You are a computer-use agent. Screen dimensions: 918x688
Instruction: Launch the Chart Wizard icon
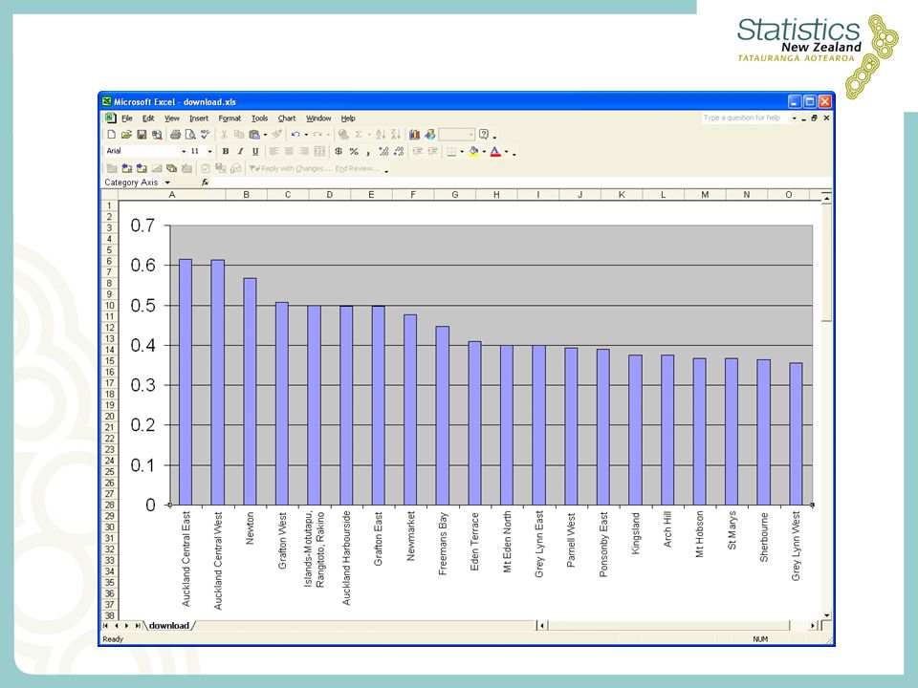(x=414, y=135)
